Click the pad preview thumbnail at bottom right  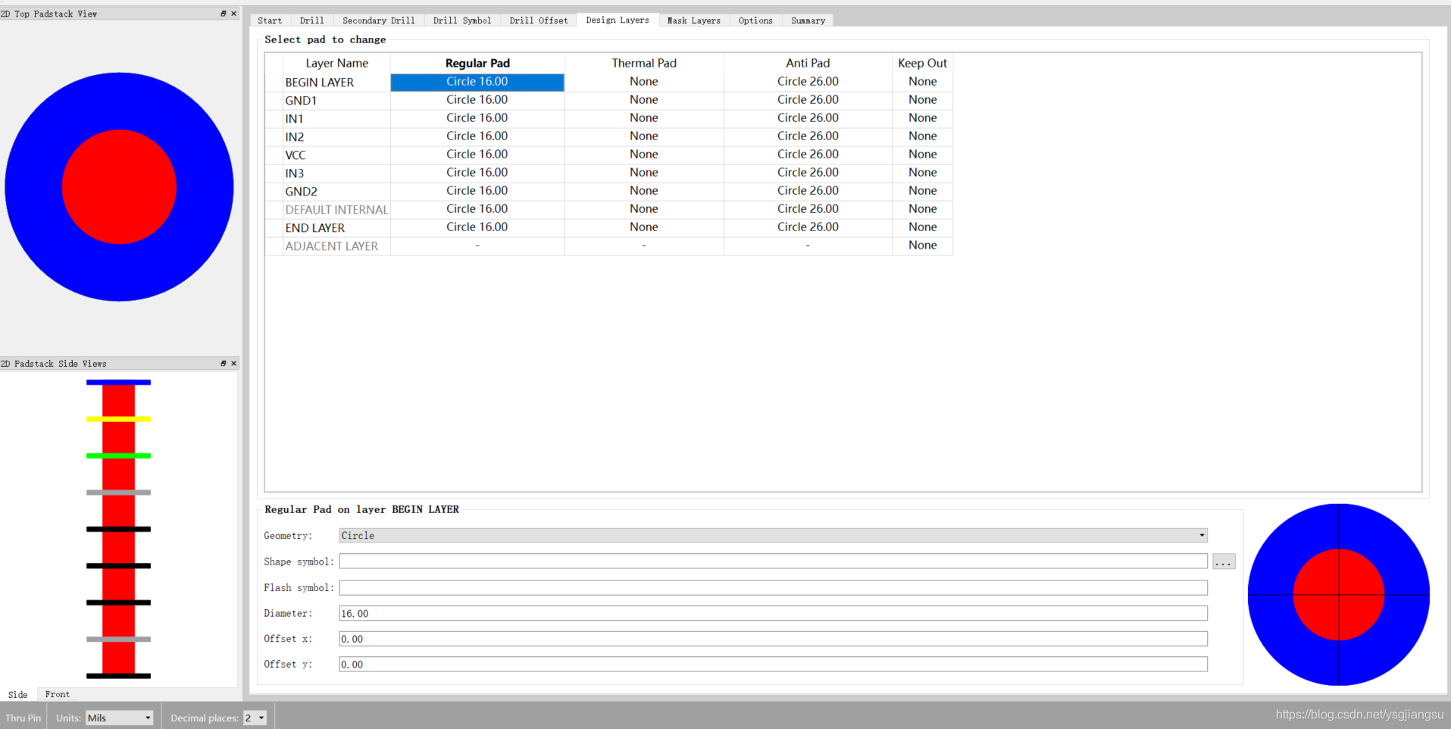coord(1338,595)
